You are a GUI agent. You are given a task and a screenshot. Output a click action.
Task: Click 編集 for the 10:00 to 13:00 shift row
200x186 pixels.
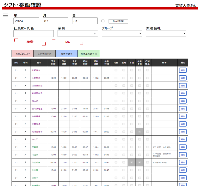click(x=183, y=78)
